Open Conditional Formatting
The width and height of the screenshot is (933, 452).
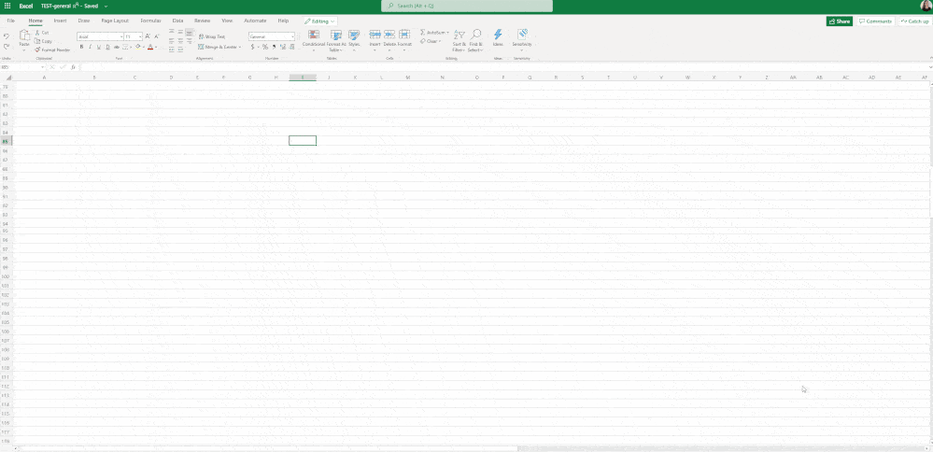[314, 35]
